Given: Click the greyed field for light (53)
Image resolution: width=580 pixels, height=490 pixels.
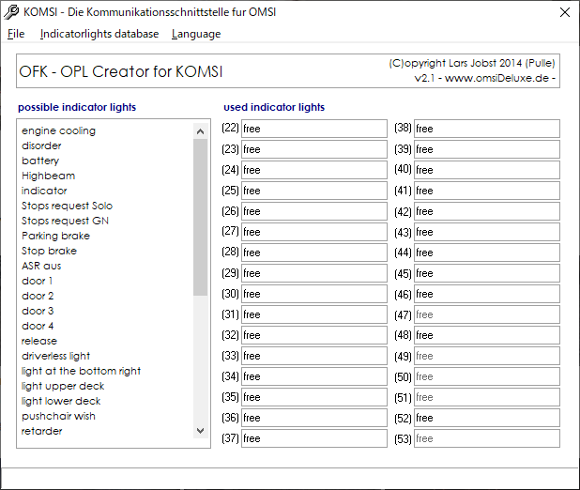Looking at the screenshot, I should pos(487,438).
